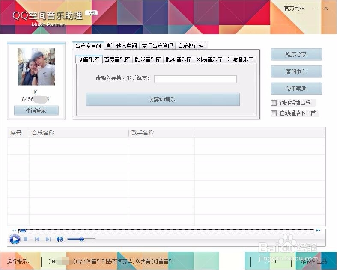Enable 自动播放下一首 checkbox
The width and height of the screenshot is (337, 270).
pyautogui.click(x=274, y=113)
